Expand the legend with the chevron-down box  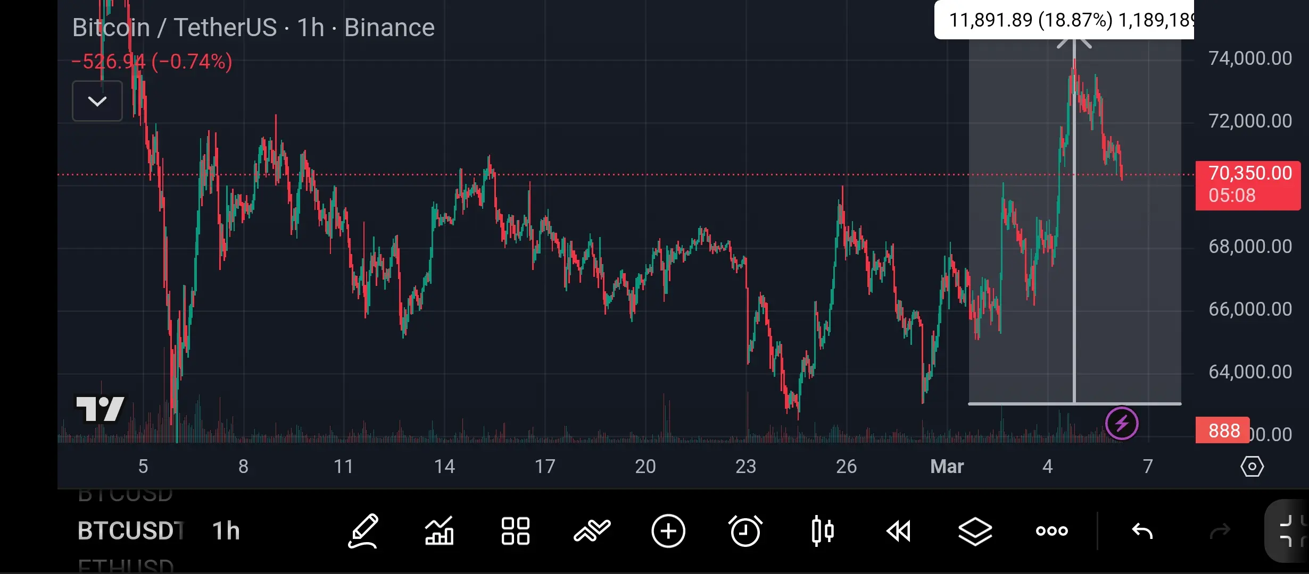[97, 101]
